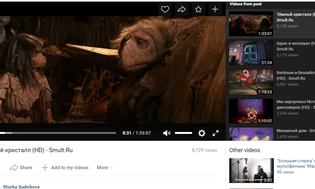The width and height of the screenshot is (315, 189).
Task: Click the Мы вернулись! title link
Action: tap(296, 105)
